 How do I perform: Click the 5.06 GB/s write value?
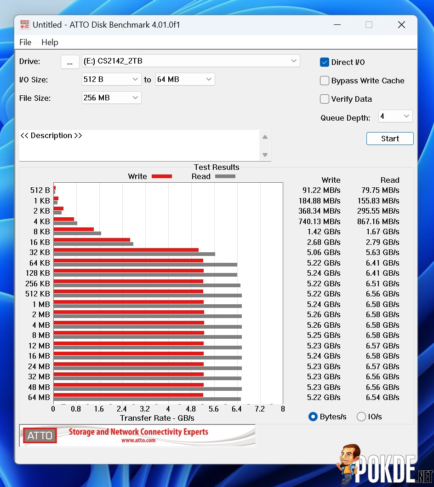pos(324,253)
